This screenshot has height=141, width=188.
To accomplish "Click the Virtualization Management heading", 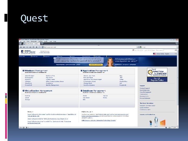I will pos(38,91).
